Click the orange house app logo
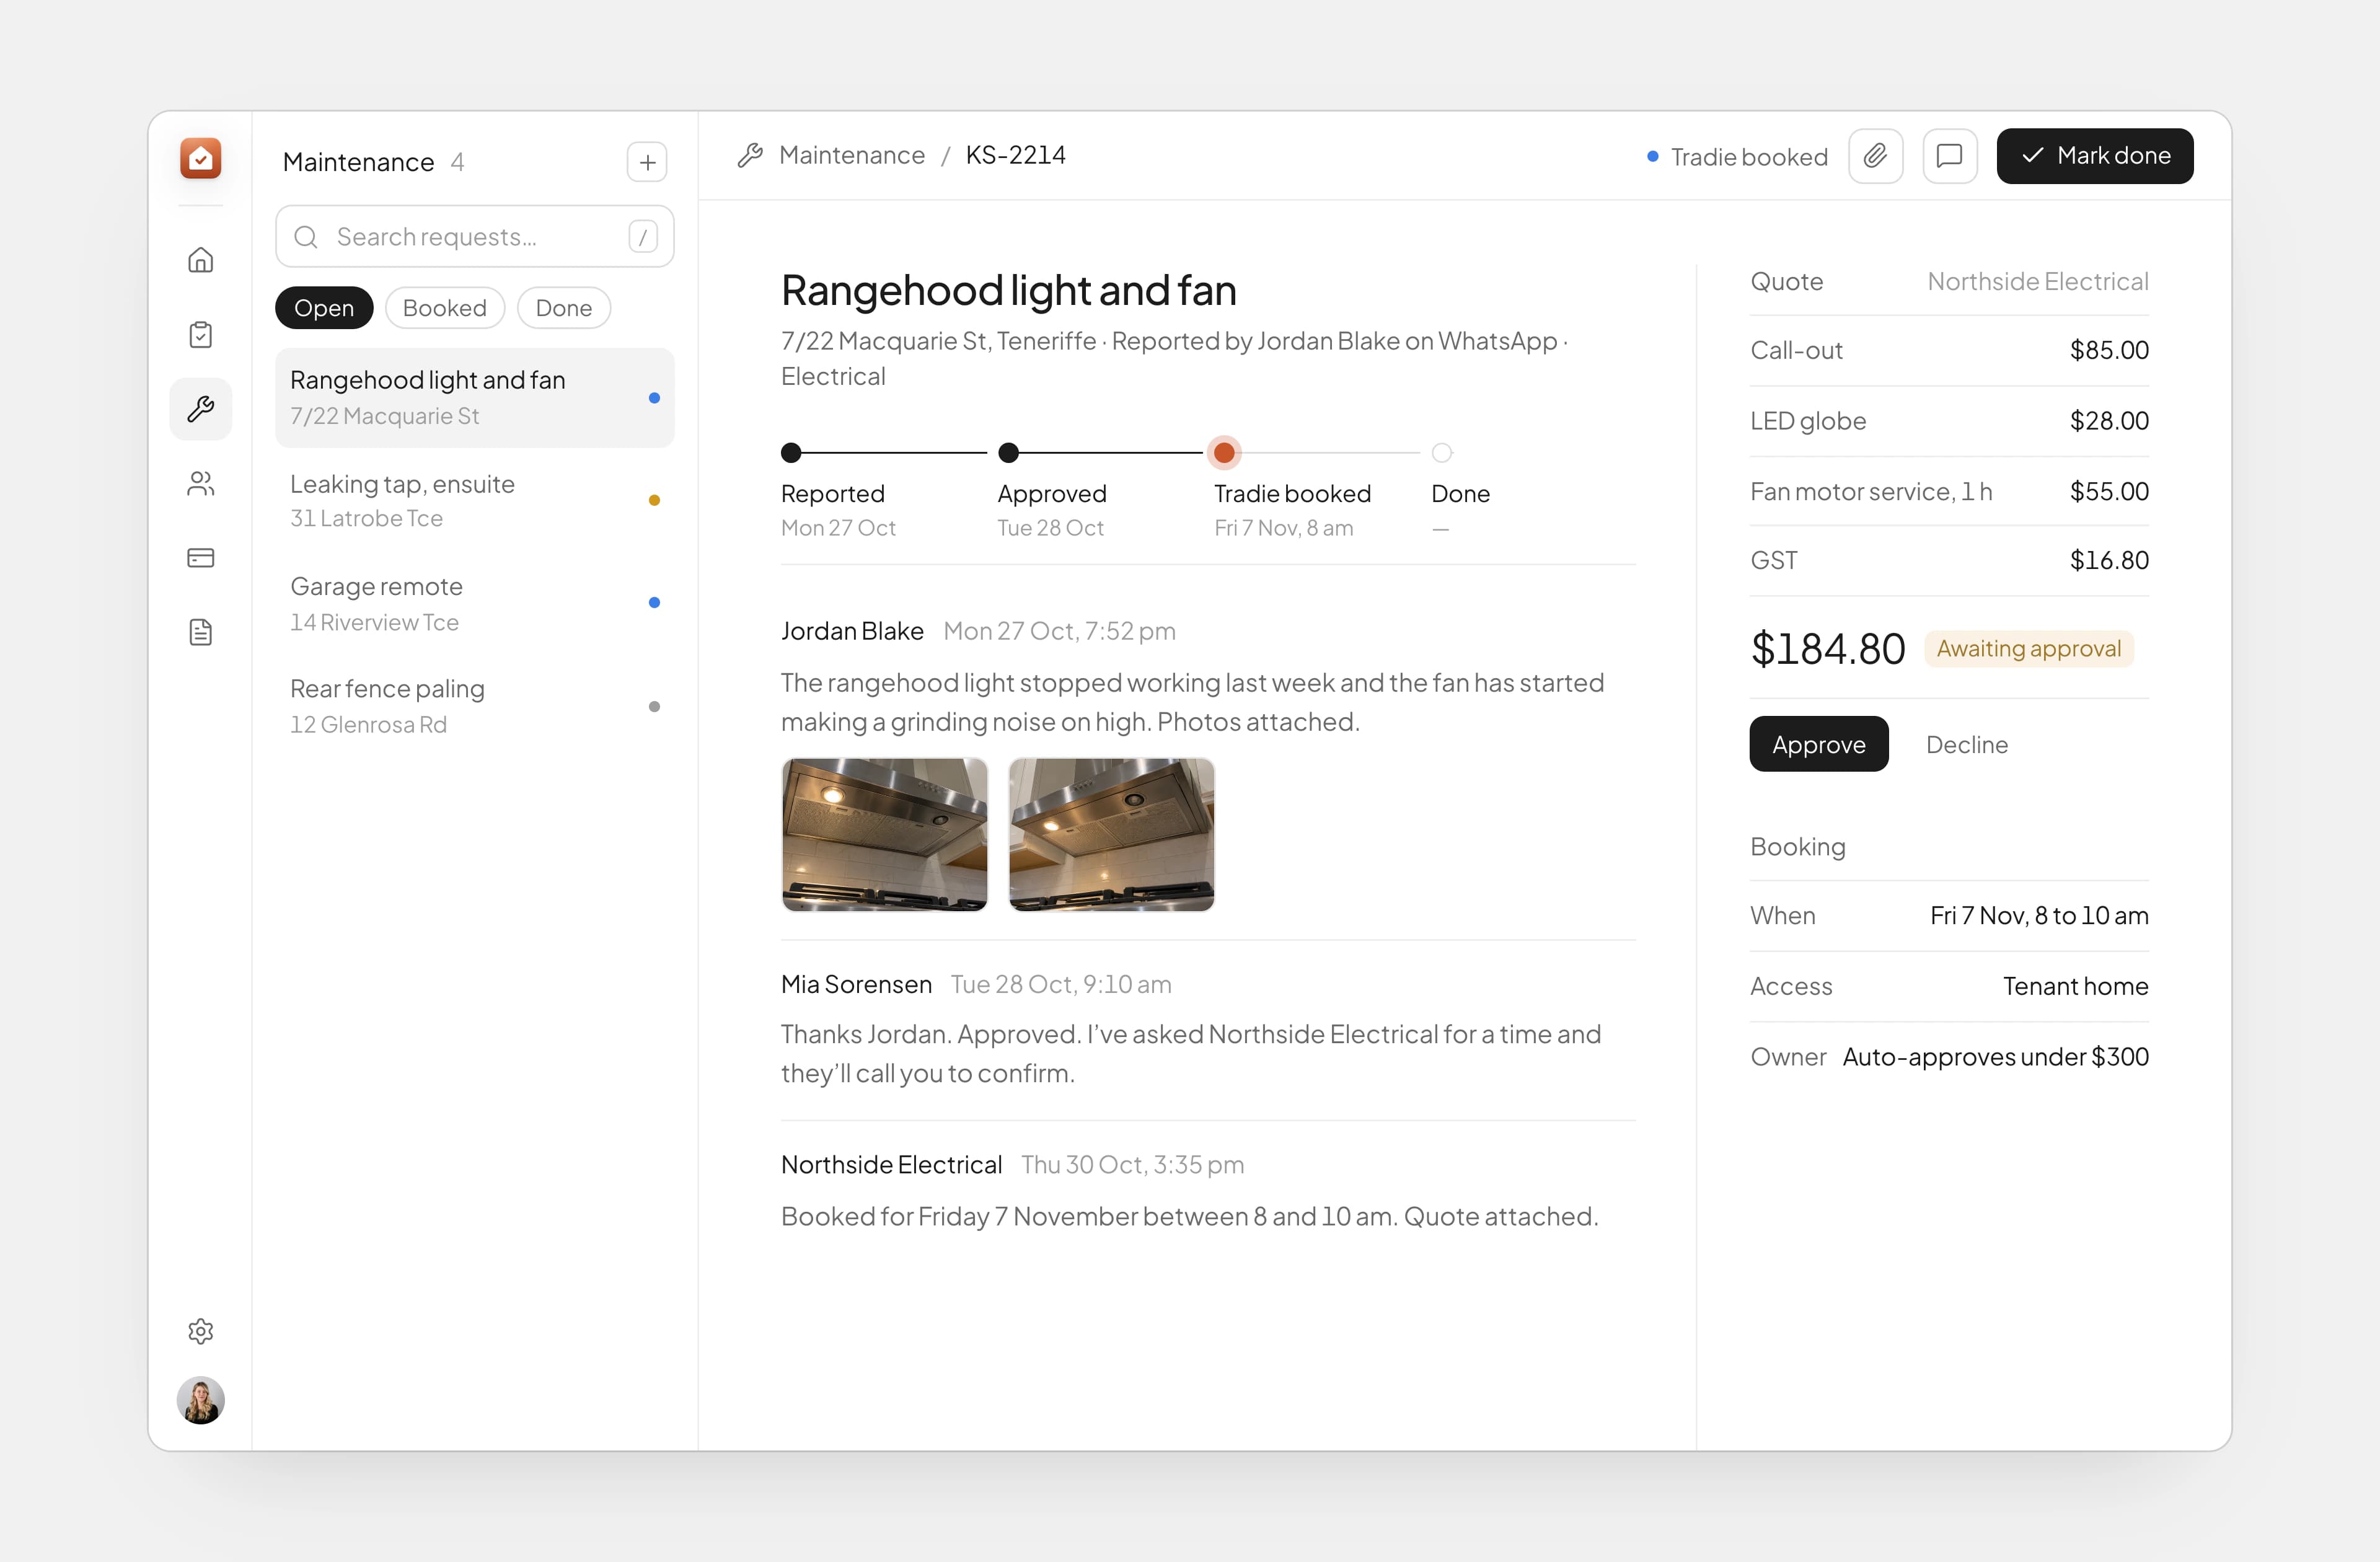The width and height of the screenshot is (2380, 1562). 200,158
